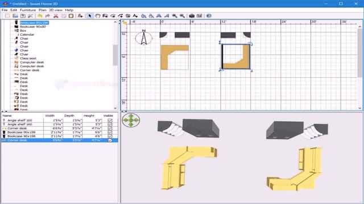Select Bookcase 90x198 in the catalog tree
Viewport: 364px width, 204px height.
(34, 23)
